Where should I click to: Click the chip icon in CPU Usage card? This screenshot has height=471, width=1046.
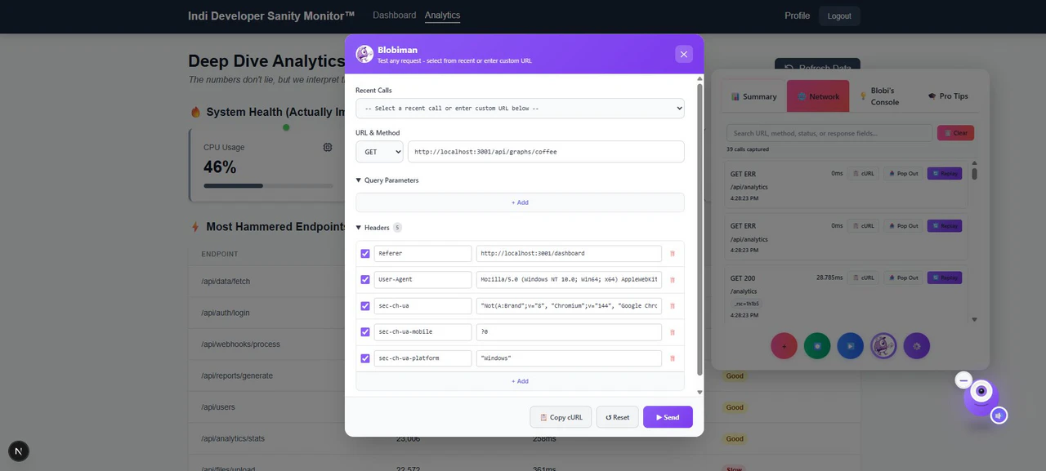(x=328, y=147)
